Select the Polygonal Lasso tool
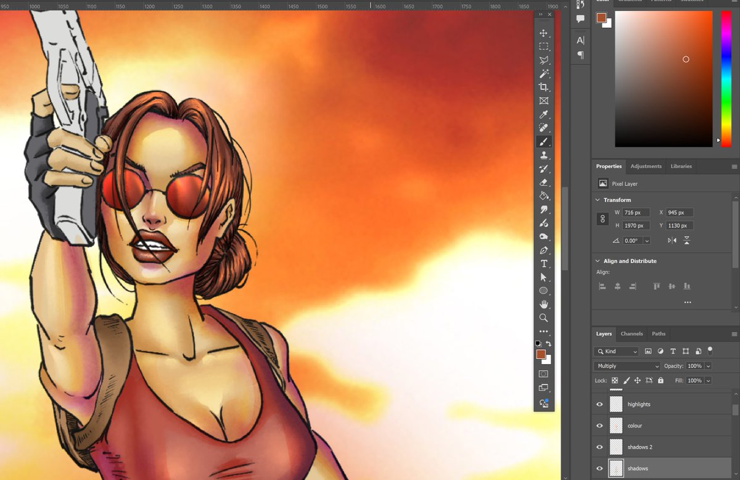 pos(543,60)
